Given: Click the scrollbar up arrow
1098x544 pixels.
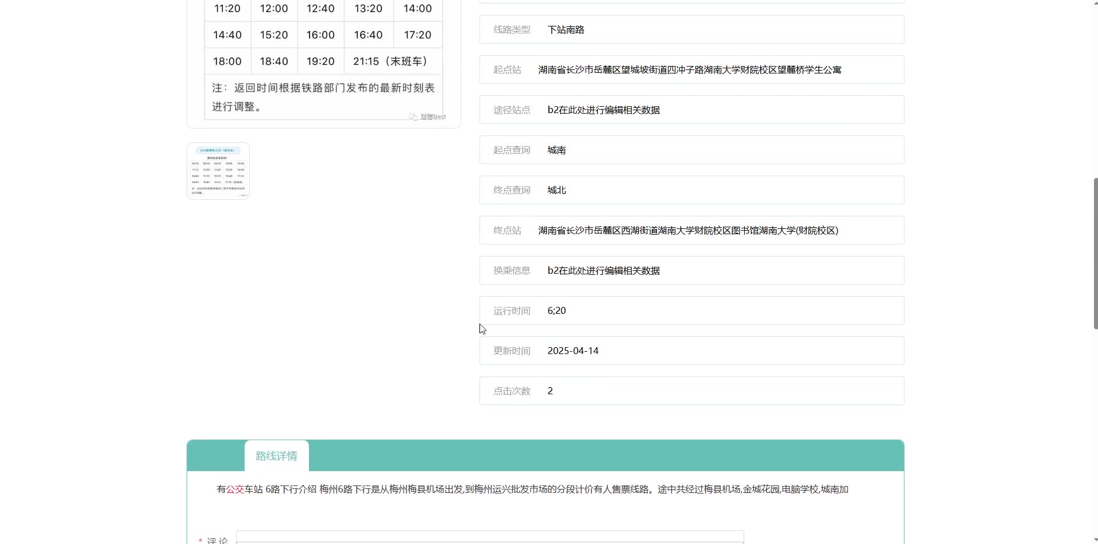Looking at the screenshot, I should [x=1095, y=5].
